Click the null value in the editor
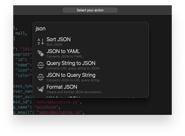The height and width of the screenshot is (136, 185). point(20,33)
